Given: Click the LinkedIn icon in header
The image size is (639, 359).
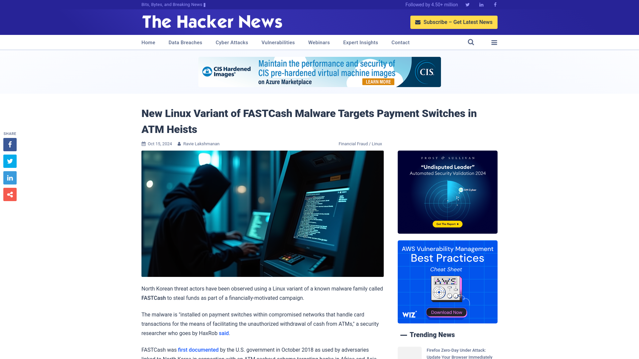Looking at the screenshot, I should [482, 4].
